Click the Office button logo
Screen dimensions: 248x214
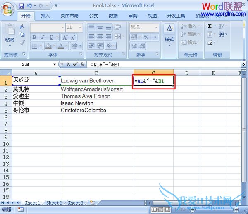7,9
